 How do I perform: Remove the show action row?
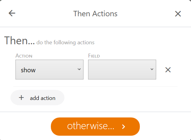[168, 70]
